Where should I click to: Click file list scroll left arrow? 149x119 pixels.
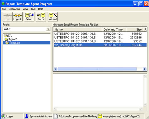click(x=55, y=69)
